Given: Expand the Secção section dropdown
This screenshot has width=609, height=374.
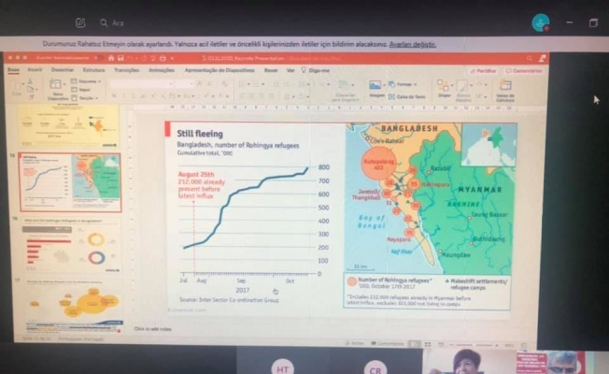Looking at the screenshot, I should point(86,97).
